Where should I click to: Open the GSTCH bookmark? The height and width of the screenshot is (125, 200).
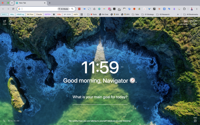click(47, 14)
